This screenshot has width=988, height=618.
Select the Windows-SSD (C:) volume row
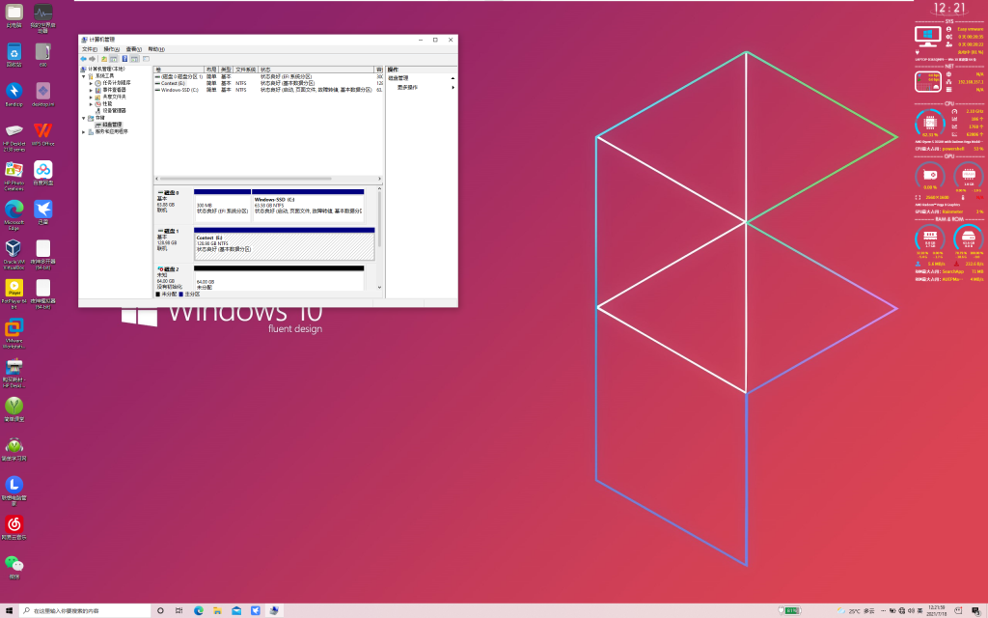tap(268, 90)
